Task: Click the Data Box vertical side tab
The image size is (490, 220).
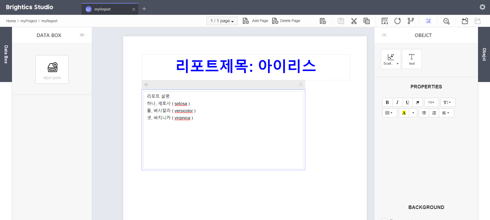Action: tap(6, 54)
